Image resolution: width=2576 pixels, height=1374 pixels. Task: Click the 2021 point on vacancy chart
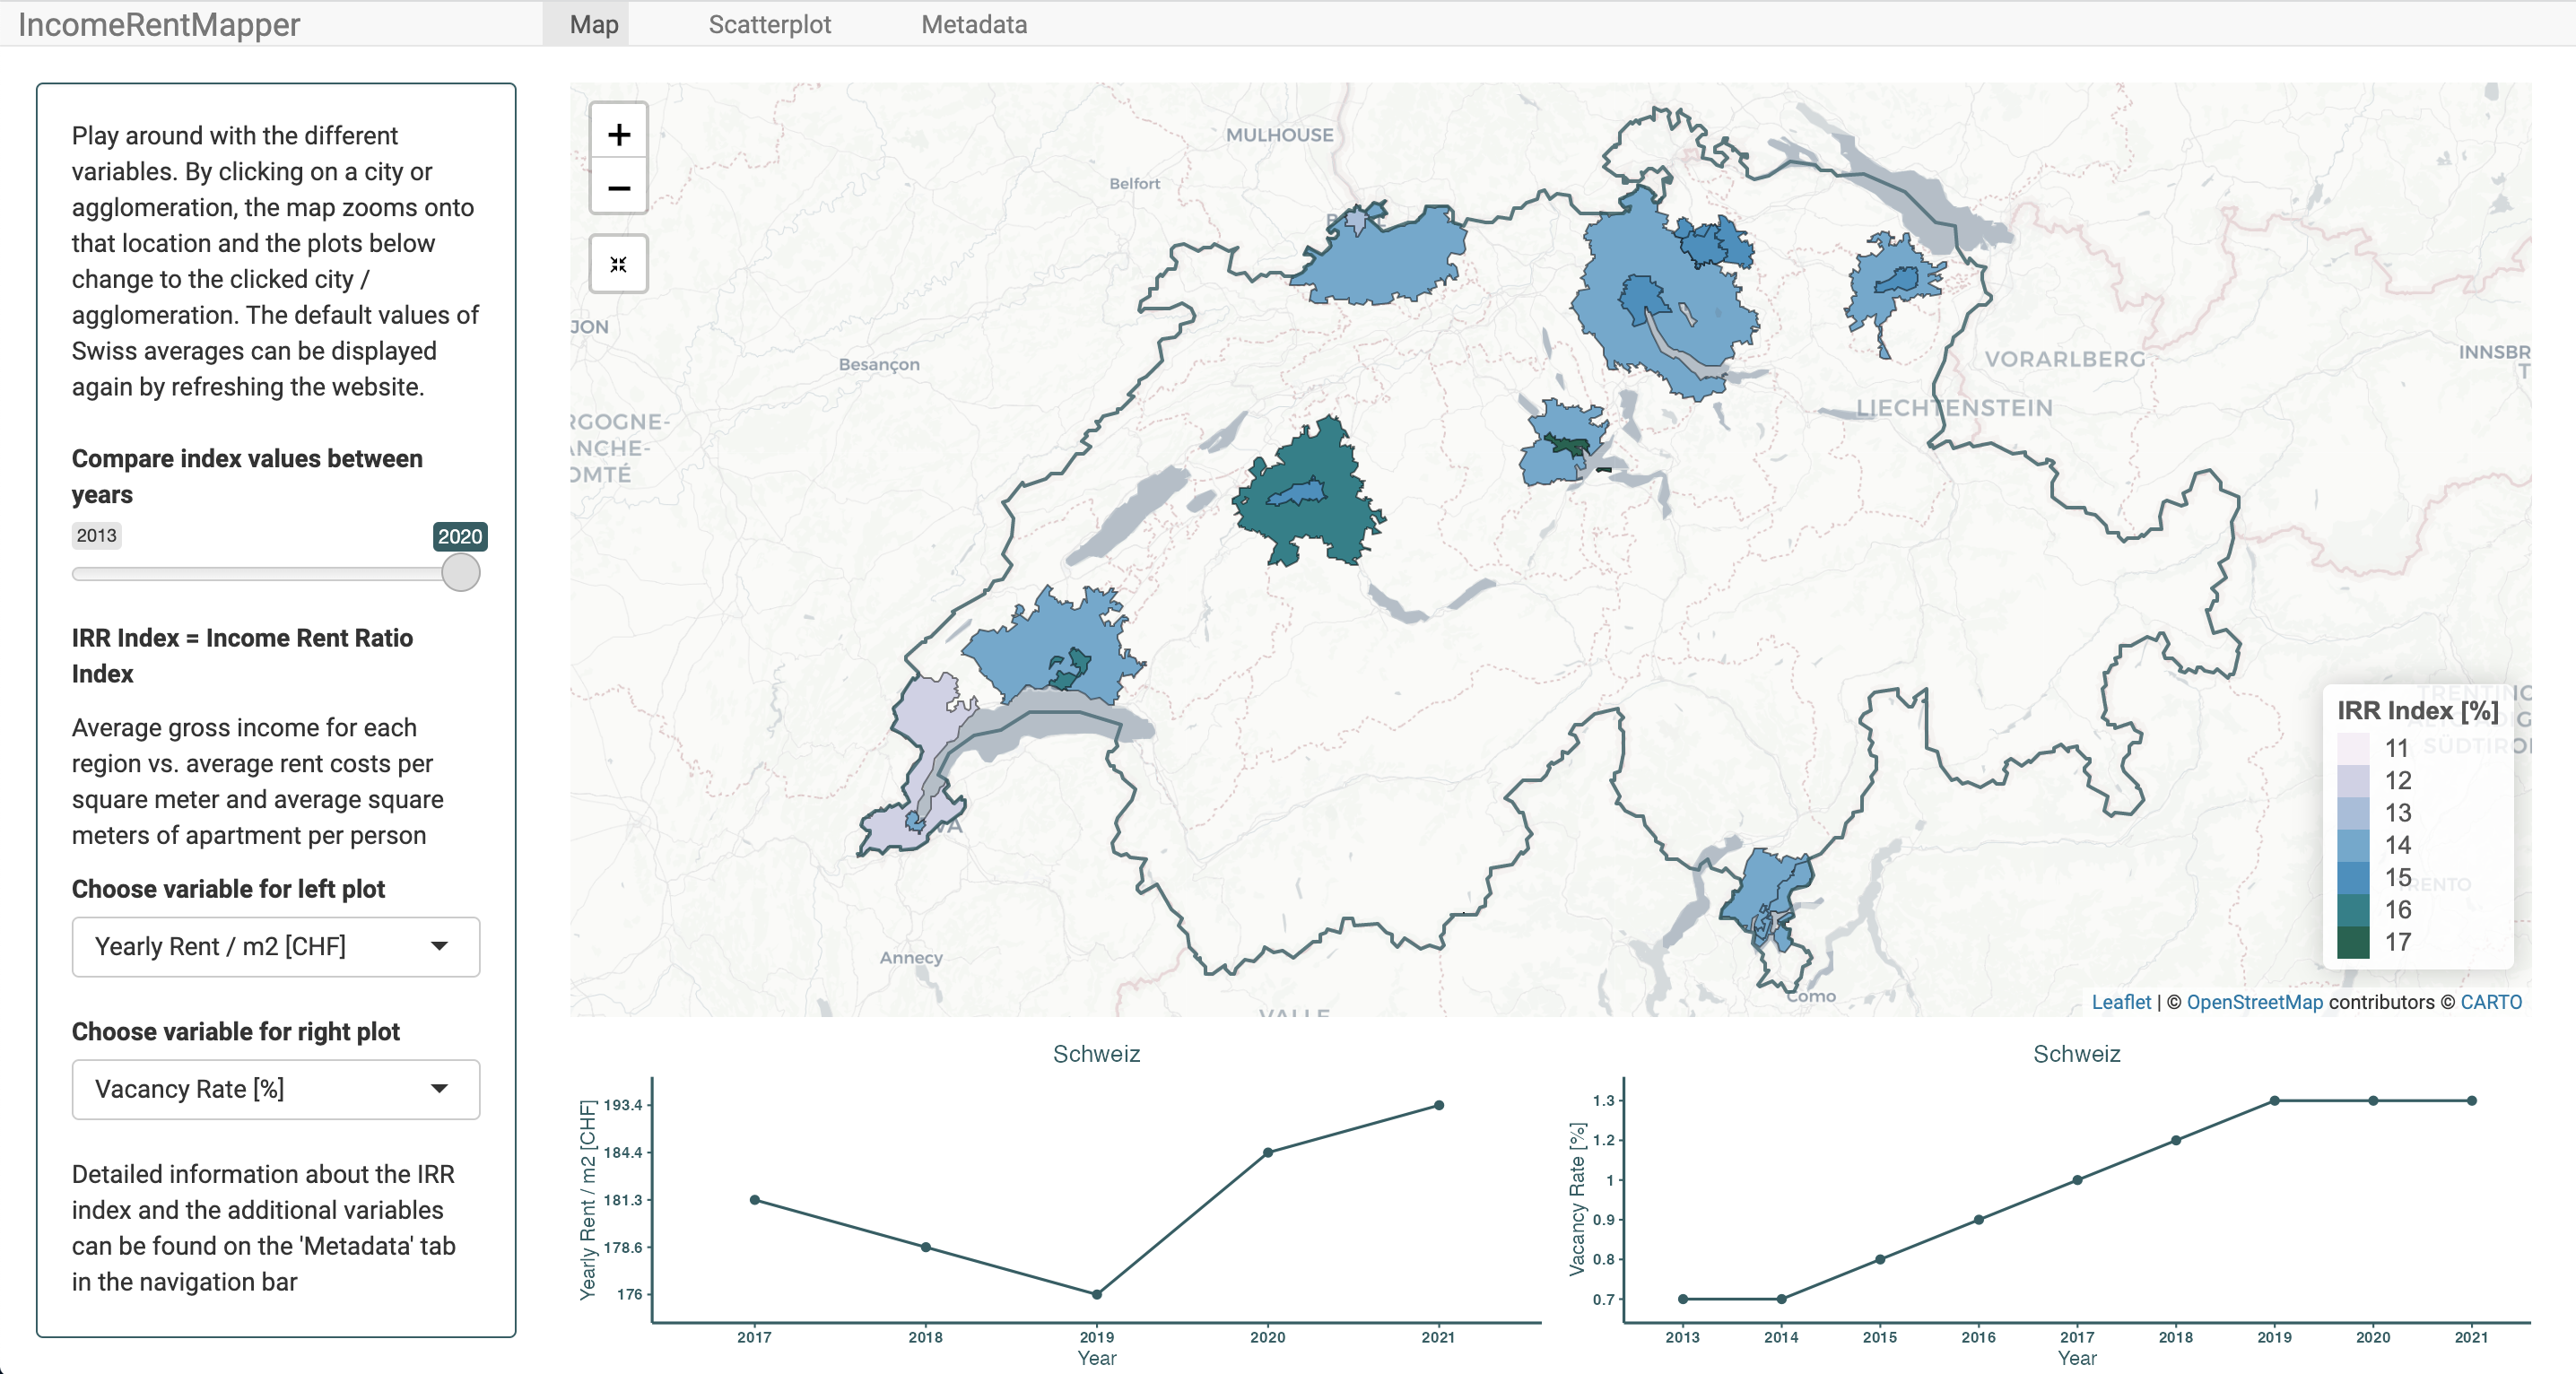pyautogui.click(x=2471, y=1100)
